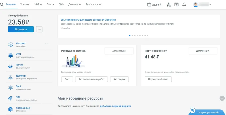Click the Операторы онлайн chat tab
The image size is (226, 115).
[207, 112]
